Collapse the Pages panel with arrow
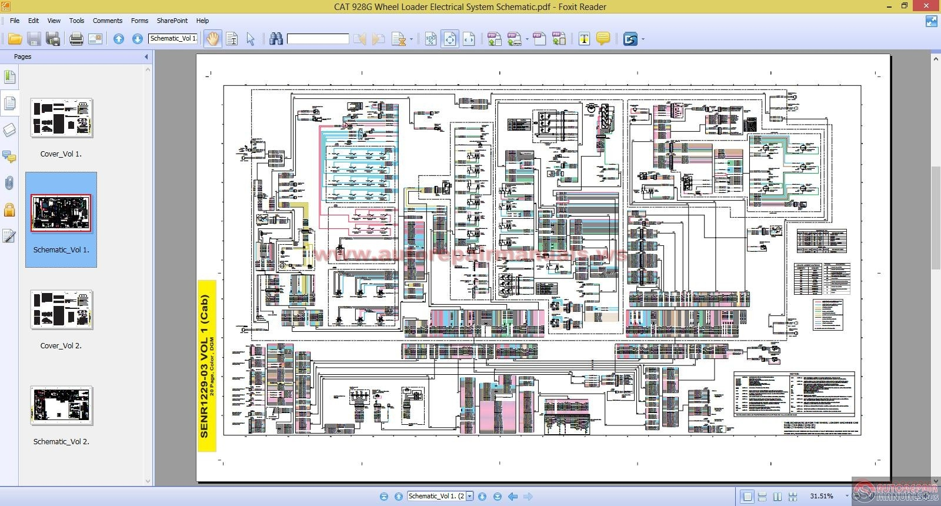This screenshot has height=506, width=941. (146, 56)
